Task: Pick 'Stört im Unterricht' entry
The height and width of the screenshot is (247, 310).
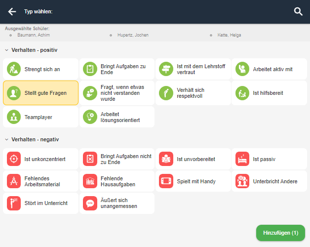Action: pos(41,203)
